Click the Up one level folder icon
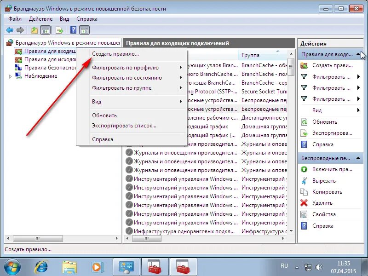 point(34,30)
